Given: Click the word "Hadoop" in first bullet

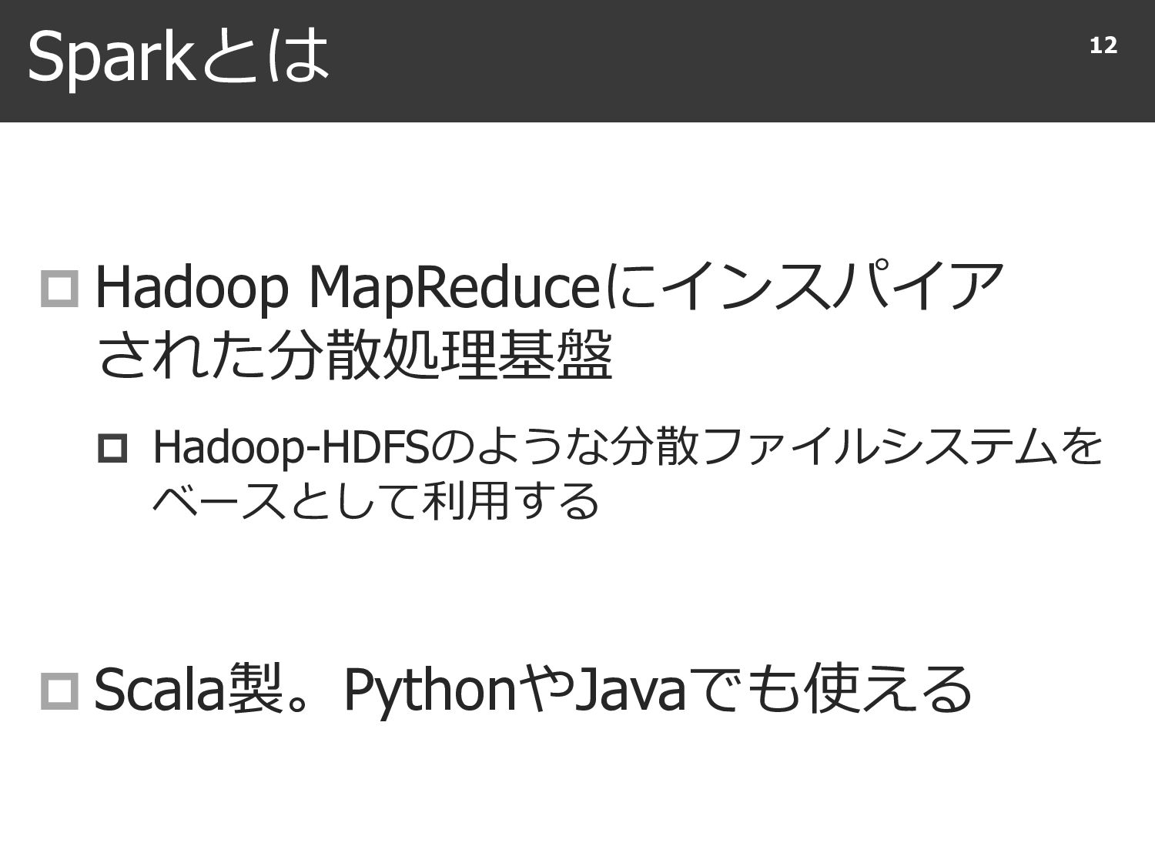Looking at the screenshot, I should click(191, 289).
